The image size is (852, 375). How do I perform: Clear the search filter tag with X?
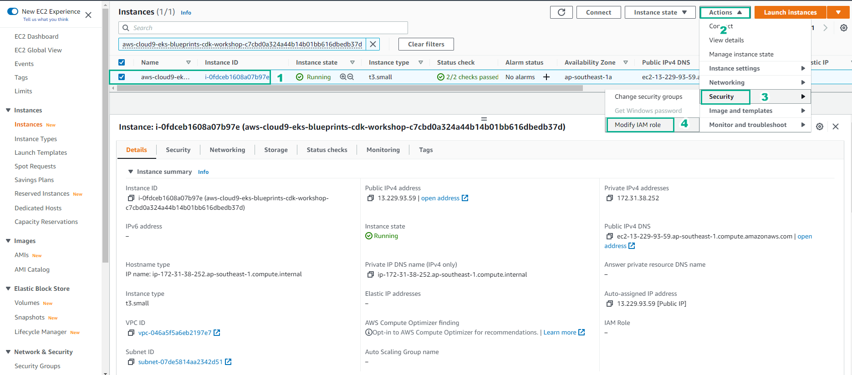coord(373,44)
